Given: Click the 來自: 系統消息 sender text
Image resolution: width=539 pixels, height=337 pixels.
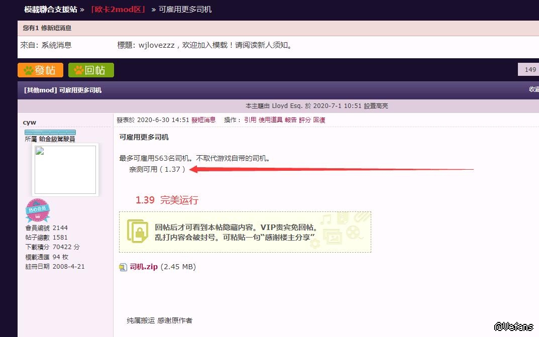Looking at the screenshot, I should click(46, 45).
